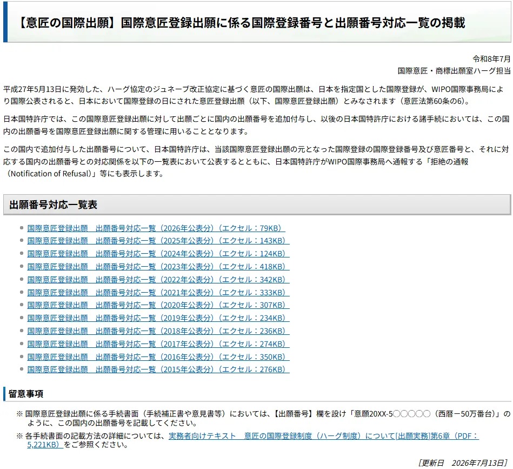Image resolution: width=513 pixels, height=469 pixels.
Task: Click the paragraph starting この国内で追加付与した
Action: point(256,161)
